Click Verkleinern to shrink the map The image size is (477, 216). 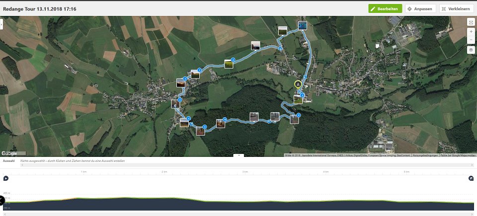point(456,9)
